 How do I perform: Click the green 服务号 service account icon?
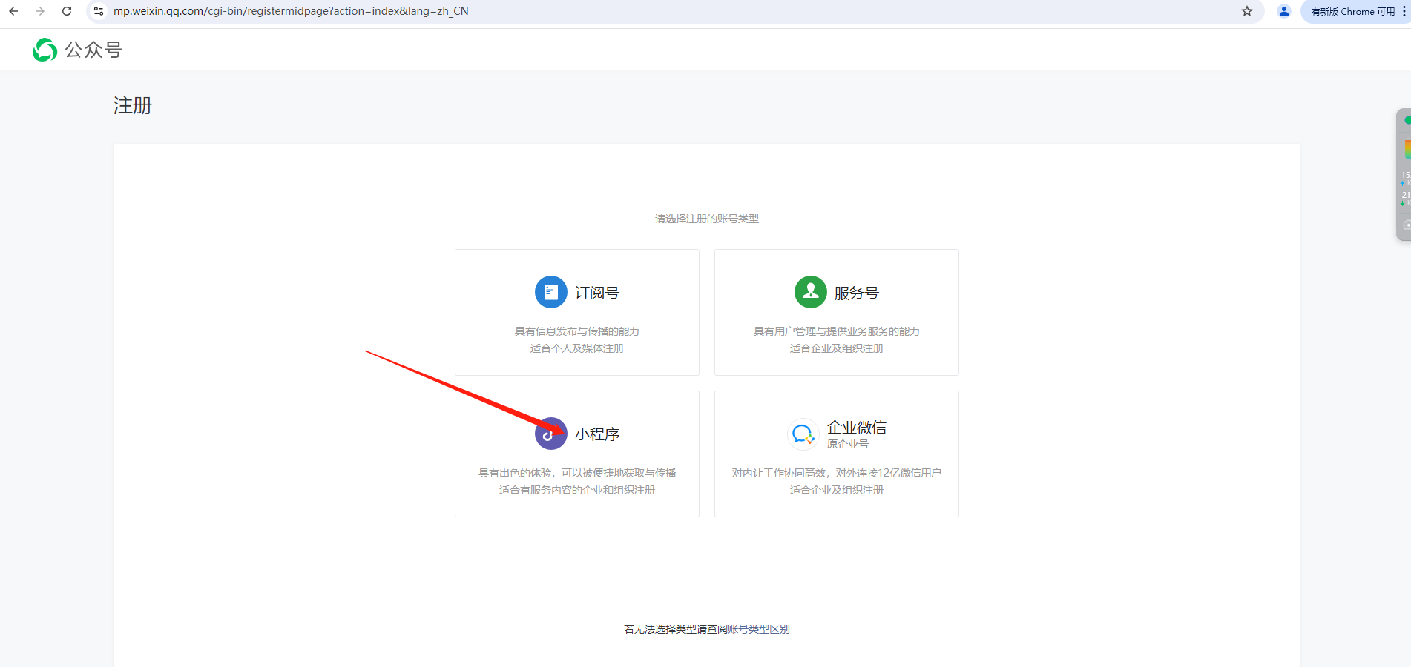click(810, 292)
